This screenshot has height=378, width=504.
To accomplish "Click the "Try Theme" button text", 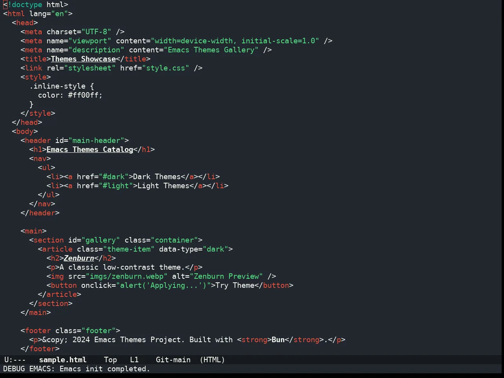I will [x=235, y=285].
